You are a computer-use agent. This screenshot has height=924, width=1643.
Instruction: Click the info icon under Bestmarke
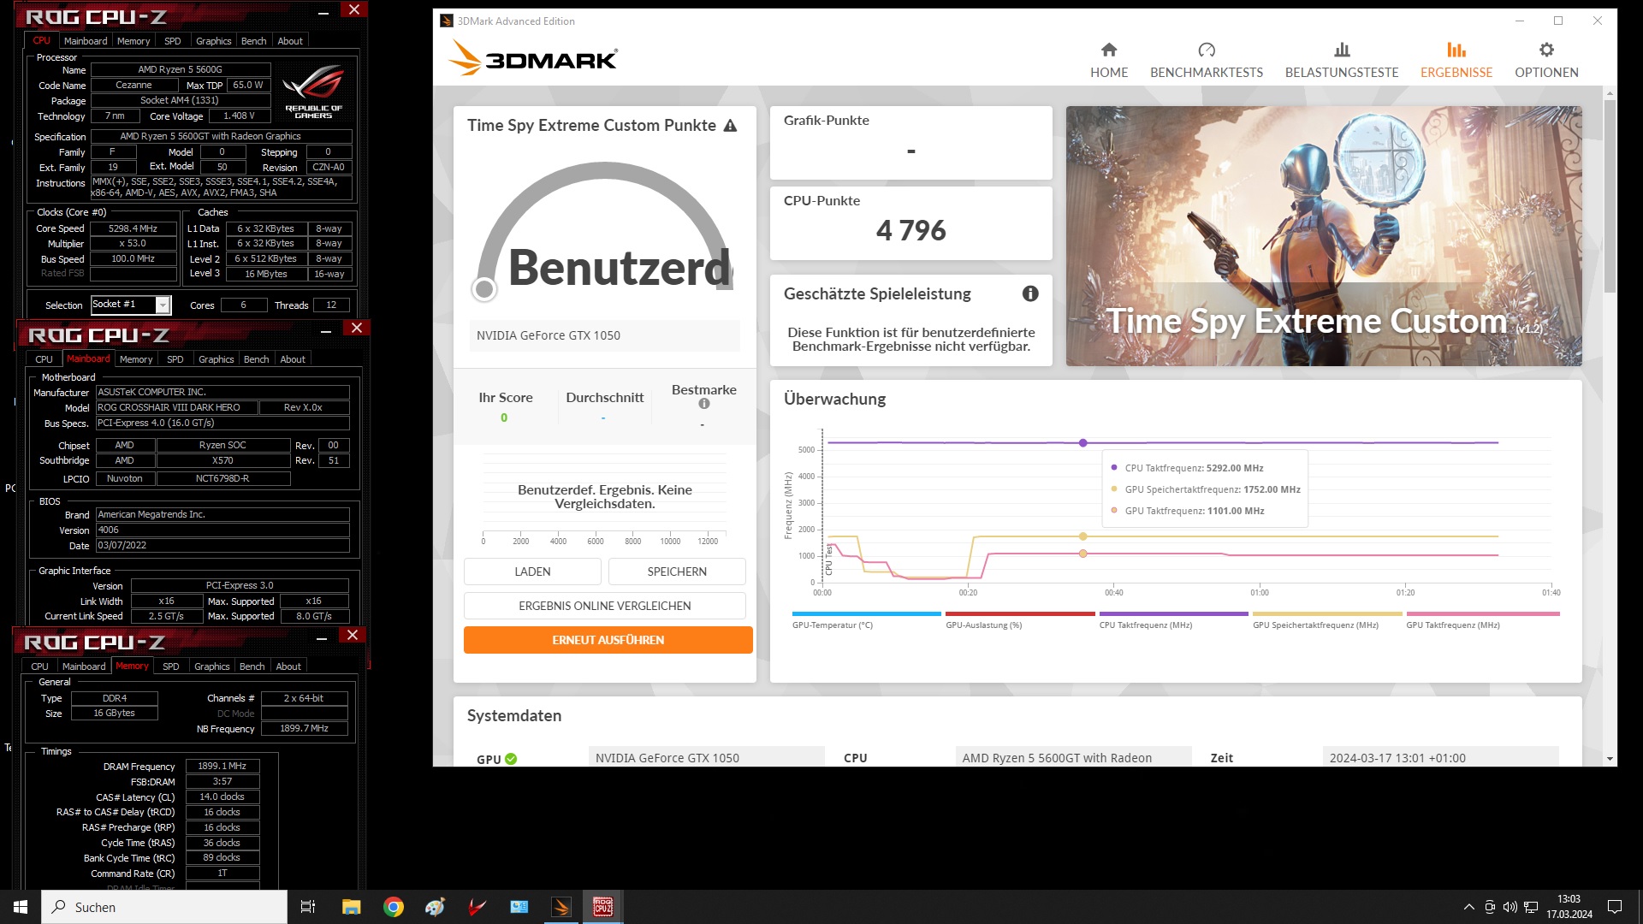pos(703,404)
